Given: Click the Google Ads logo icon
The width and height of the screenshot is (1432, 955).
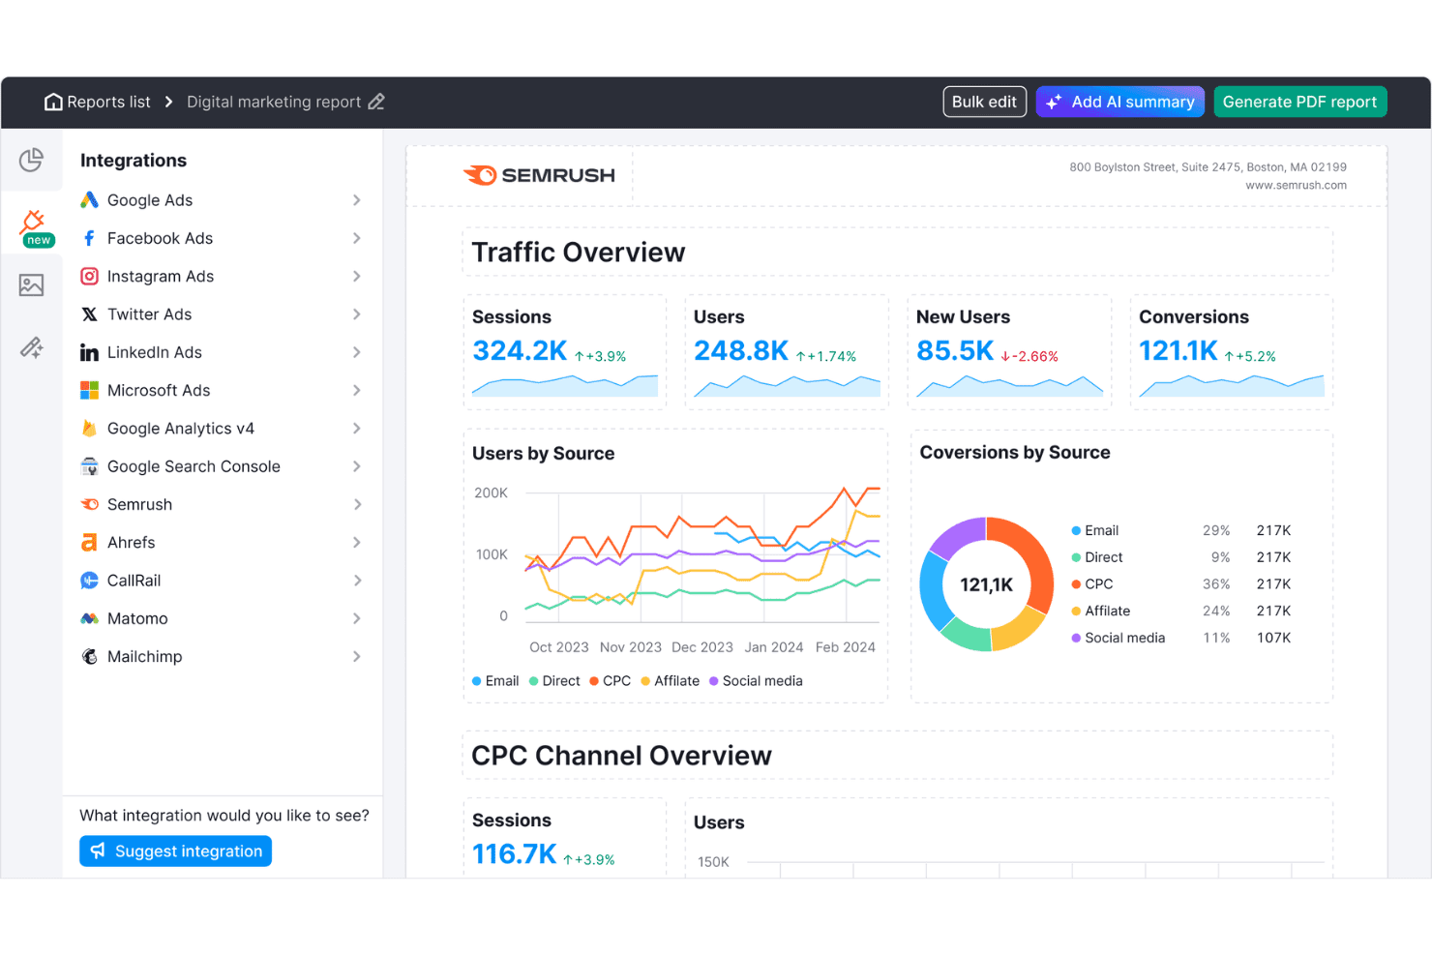Looking at the screenshot, I should (x=89, y=200).
